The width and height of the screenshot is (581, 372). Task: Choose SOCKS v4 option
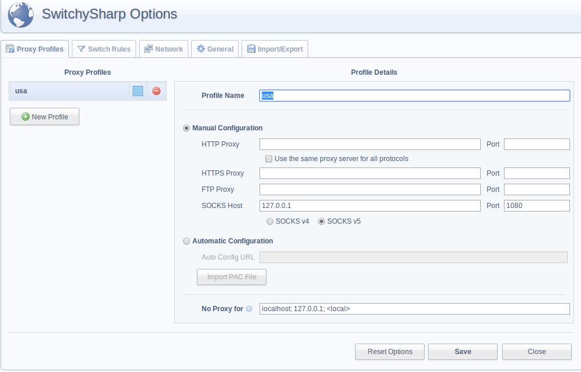tap(270, 221)
